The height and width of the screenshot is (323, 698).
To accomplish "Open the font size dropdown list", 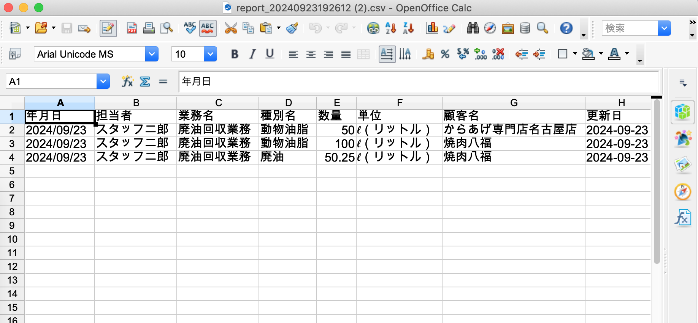I will tap(210, 54).
